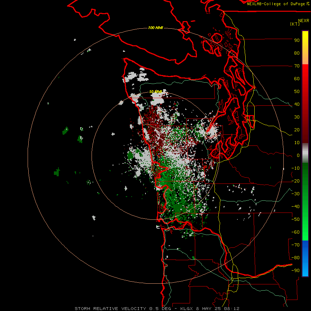Click the blue bottom segment of color bar
The image size is (311, 311).
[305, 258]
